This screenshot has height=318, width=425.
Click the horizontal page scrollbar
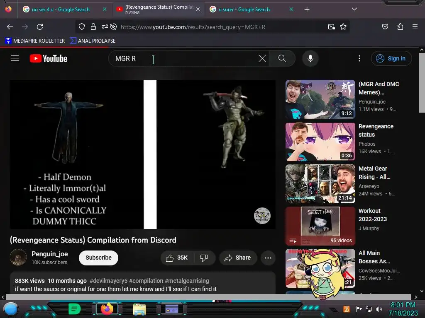[209, 297]
